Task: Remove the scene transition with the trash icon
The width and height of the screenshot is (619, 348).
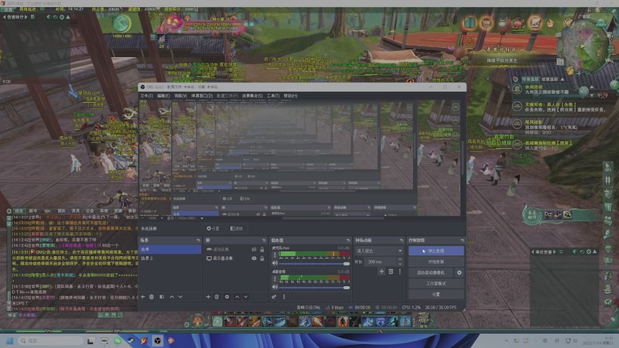Action: click(x=391, y=271)
